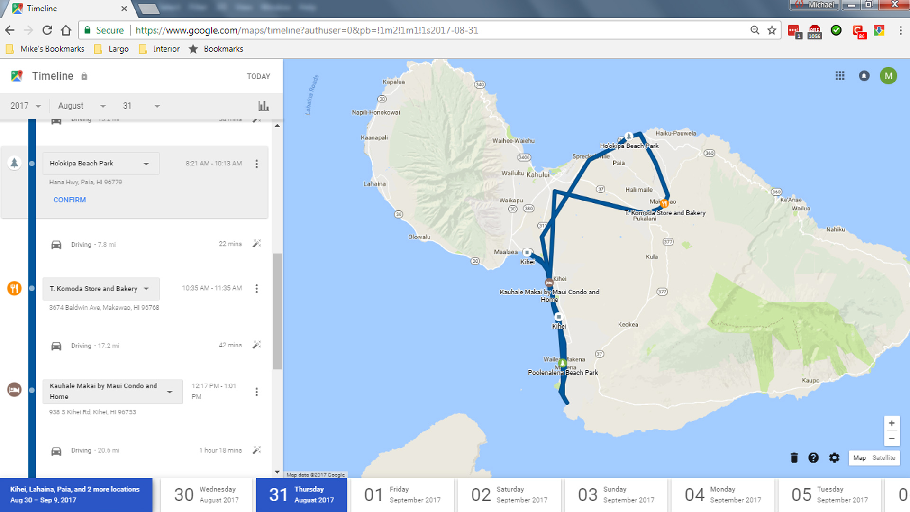Select Friday September 01 day tab
The height and width of the screenshot is (512, 910).
click(402, 494)
